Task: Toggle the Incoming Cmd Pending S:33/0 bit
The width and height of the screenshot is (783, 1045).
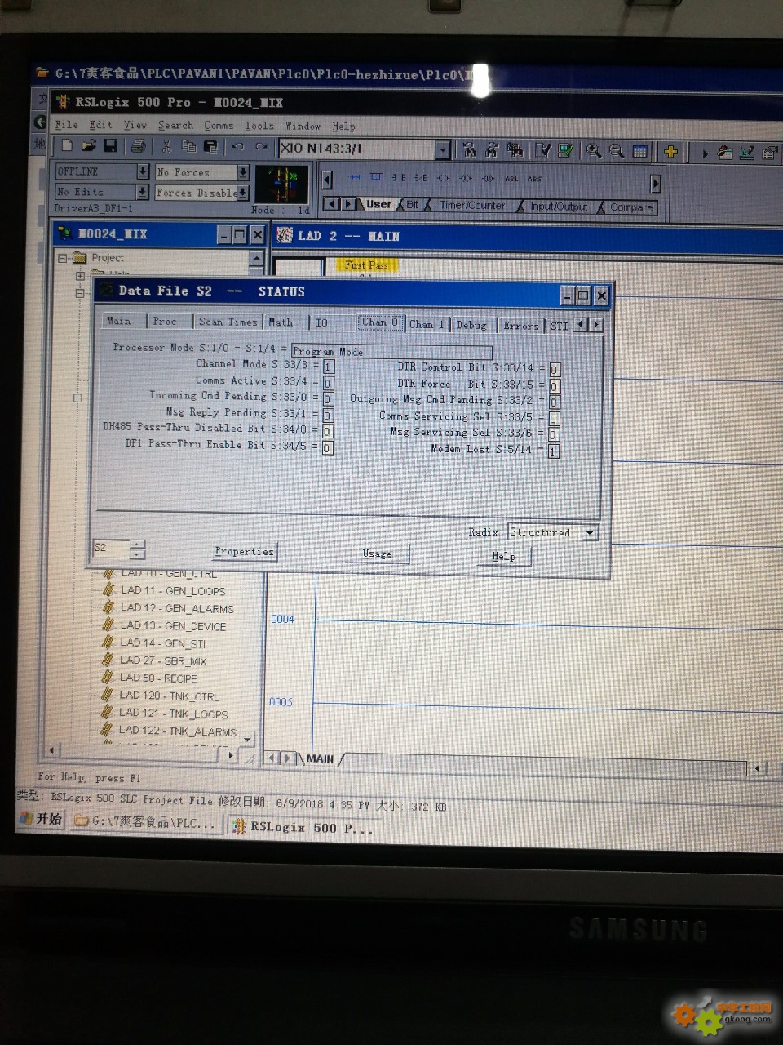Action: coord(328,398)
